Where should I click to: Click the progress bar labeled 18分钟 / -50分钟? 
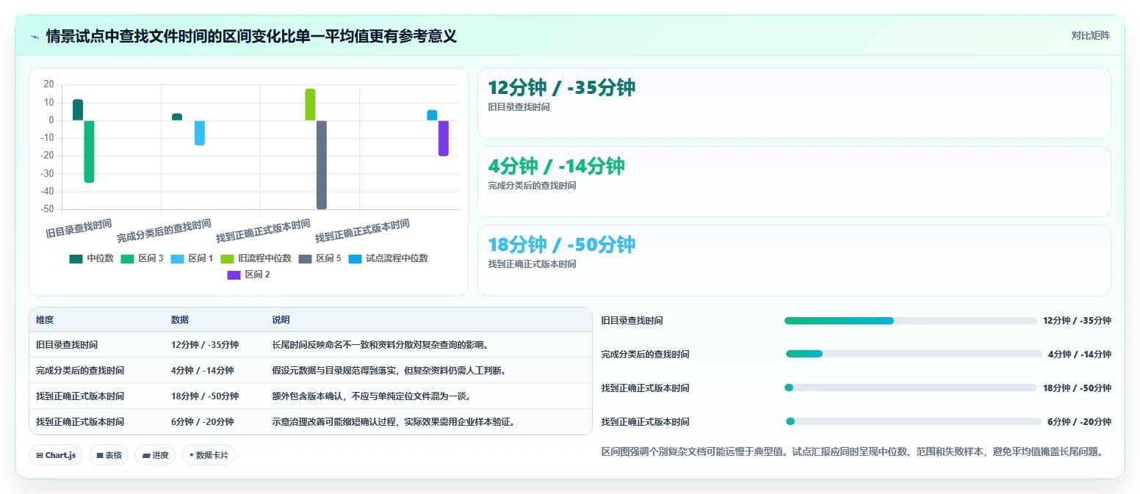click(911, 388)
